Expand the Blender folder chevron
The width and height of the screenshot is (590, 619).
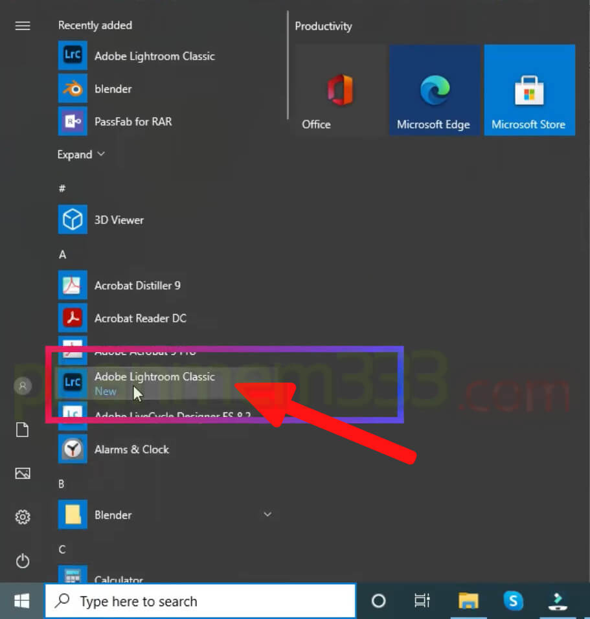click(x=267, y=513)
